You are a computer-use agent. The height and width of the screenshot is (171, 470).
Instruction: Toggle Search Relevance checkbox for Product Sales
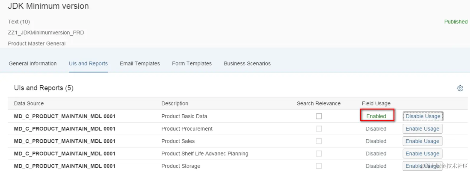tap(319, 141)
